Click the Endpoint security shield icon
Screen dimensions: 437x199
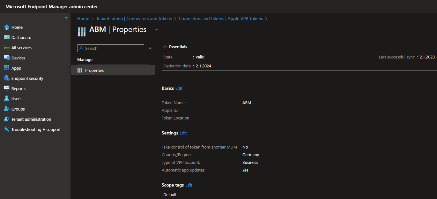point(6,78)
